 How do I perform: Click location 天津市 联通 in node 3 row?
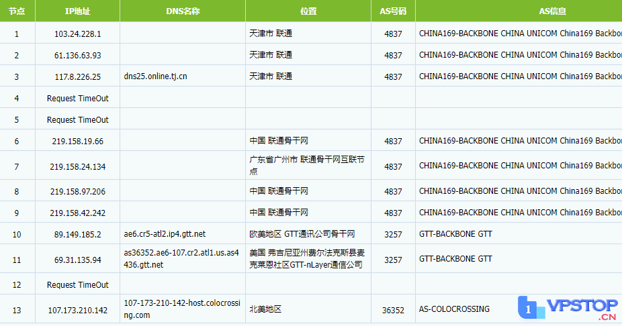(271, 76)
